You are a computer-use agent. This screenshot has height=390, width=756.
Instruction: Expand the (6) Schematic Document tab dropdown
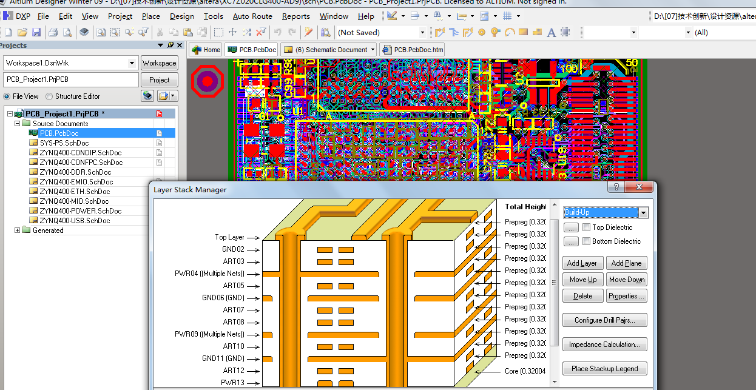pyautogui.click(x=373, y=50)
